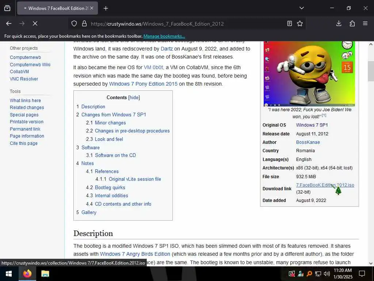The image size is (374, 281).
Task: Hide the Contents table
Action: pos(134,97)
